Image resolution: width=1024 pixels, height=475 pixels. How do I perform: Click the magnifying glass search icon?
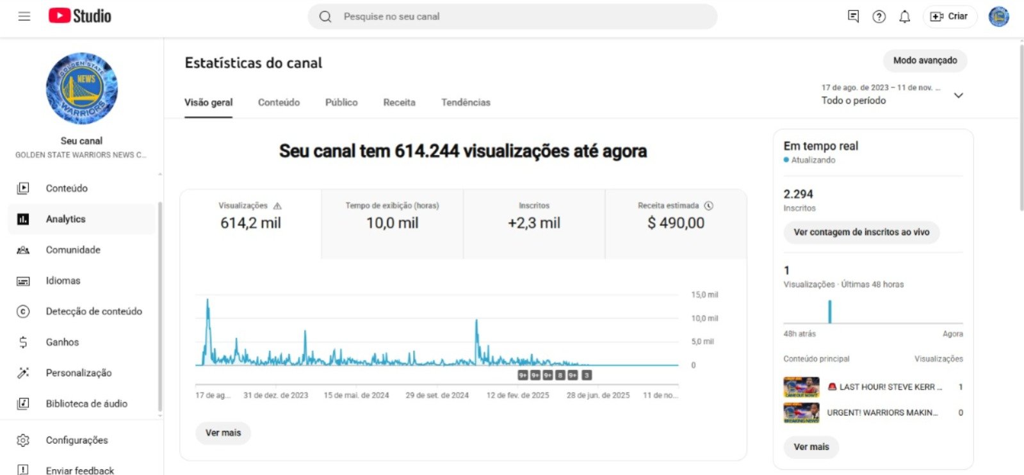[x=325, y=17]
